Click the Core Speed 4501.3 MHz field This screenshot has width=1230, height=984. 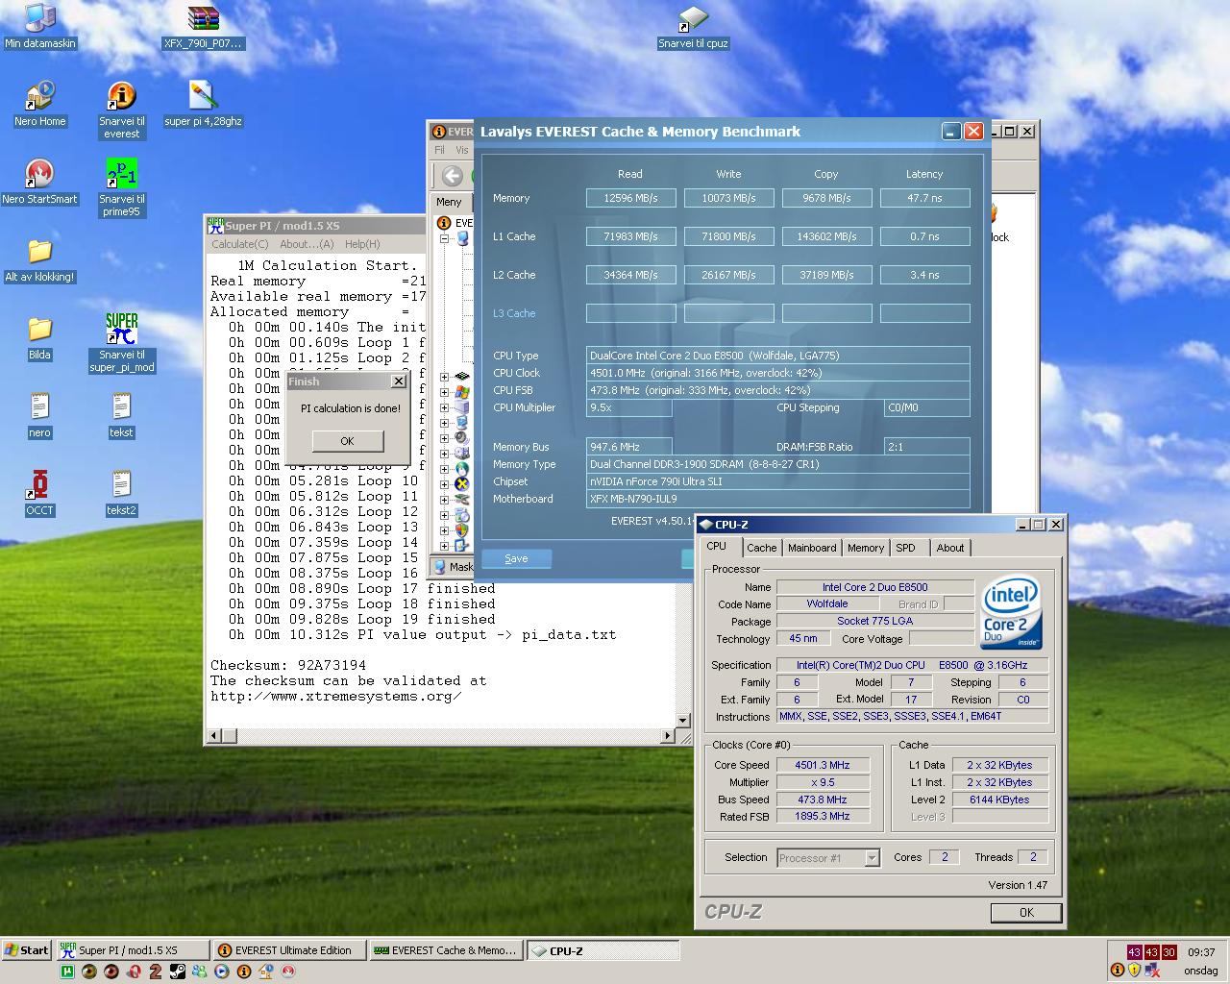tap(823, 765)
